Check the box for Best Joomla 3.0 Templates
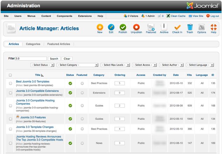 [x=10, y=83]
